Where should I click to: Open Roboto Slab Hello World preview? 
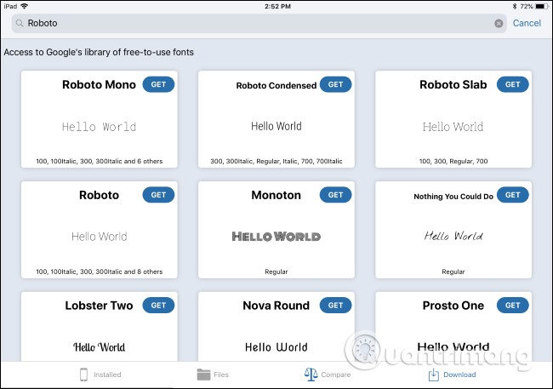[453, 127]
